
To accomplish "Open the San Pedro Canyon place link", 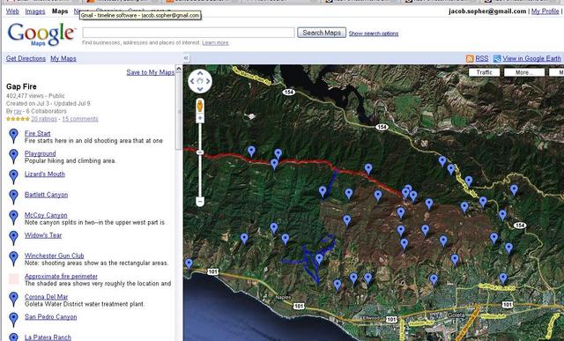I will (x=50, y=317).
